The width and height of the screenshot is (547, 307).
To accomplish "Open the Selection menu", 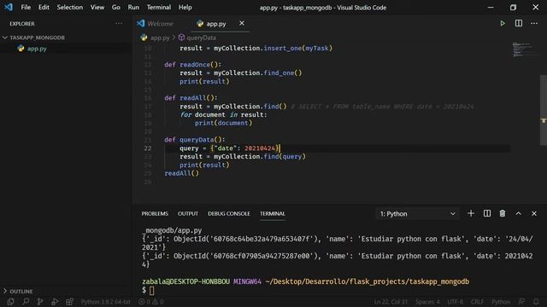I will tap(70, 7).
